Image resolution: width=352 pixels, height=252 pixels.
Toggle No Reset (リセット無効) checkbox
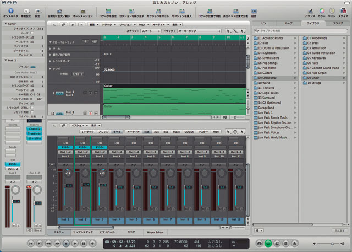click(x=32, y=112)
